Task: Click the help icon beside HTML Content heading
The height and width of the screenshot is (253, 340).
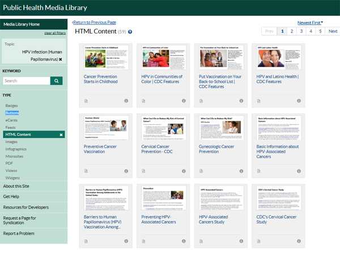Action: coord(130,32)
